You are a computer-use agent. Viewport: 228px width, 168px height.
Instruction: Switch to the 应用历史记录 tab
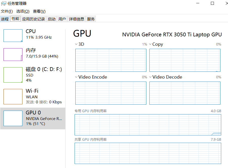(x=34, y=19)
